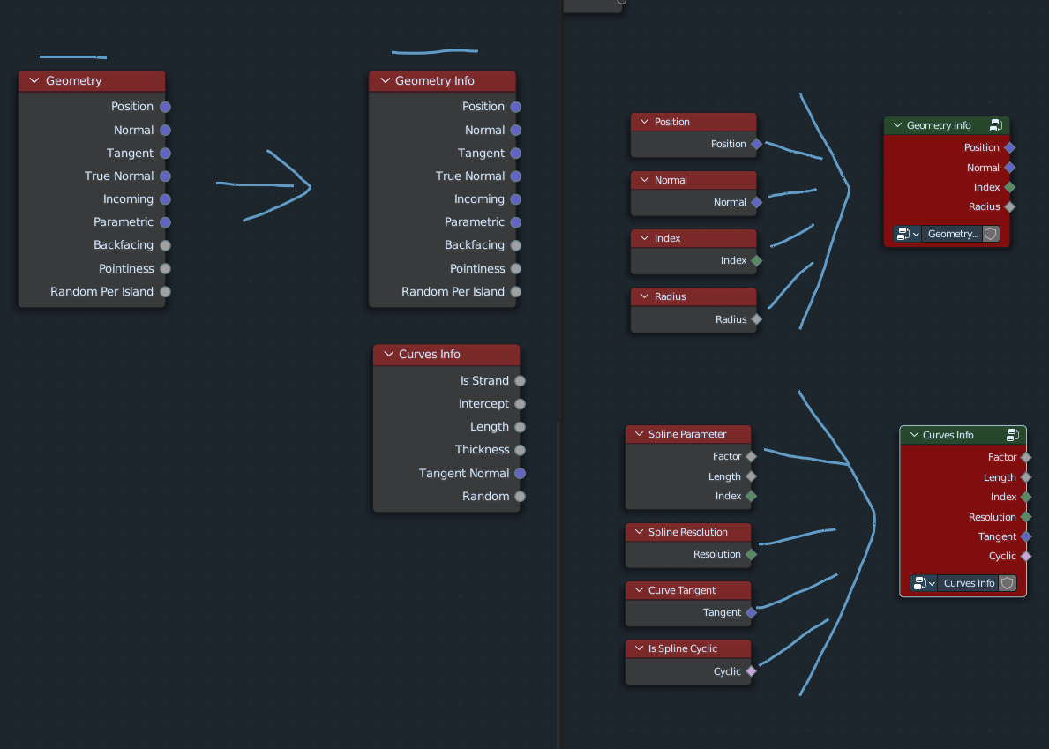1049x749 pixels.
Task: Click the Tangent socket on Curve Tangent node
Action: (752, 612)
